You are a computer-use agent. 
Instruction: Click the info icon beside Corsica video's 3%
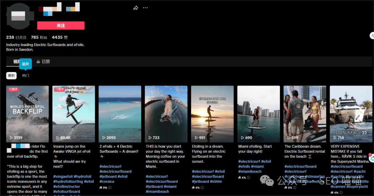pos(110,188)
